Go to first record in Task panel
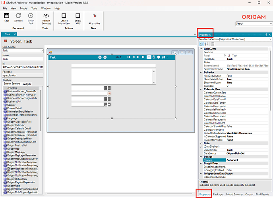 point(129,57)
